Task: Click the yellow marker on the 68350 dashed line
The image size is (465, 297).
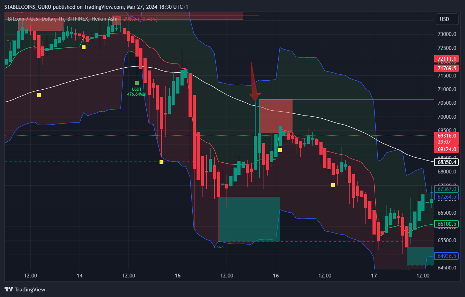Action: click(x=161, y=162)
